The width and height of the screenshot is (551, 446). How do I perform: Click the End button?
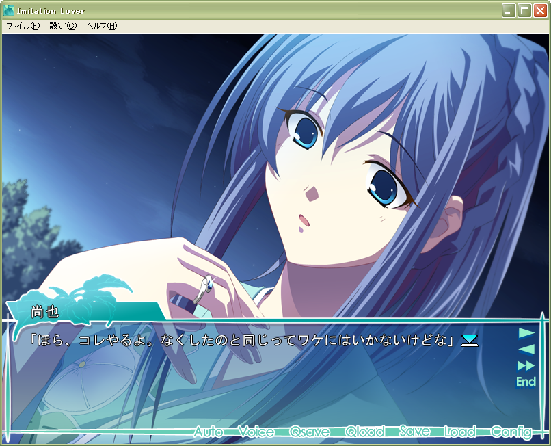pyautogui.click(x=526, y=382)
